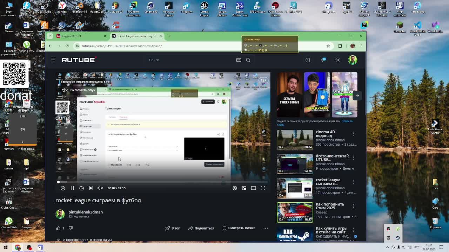Open the Telegram desktop icon
This screenshot has height=252, width=449.
tap(186, 8)
